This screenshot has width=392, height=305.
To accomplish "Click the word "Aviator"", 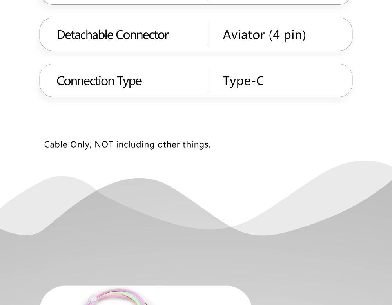I will [243, 35].
